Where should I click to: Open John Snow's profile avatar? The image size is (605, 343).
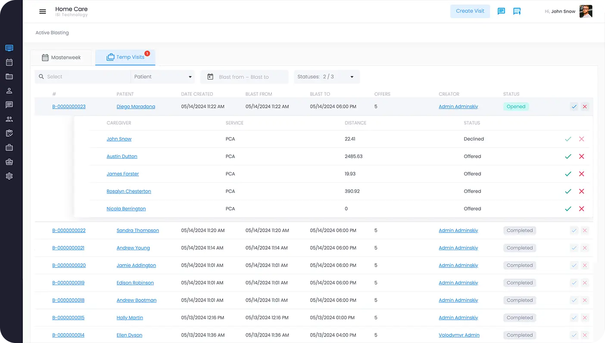coord(586,11)
